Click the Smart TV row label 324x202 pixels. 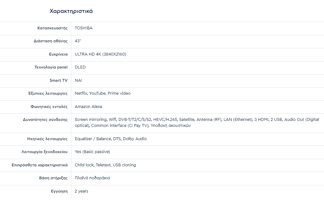pyautogui.click(x=58, y=80)
